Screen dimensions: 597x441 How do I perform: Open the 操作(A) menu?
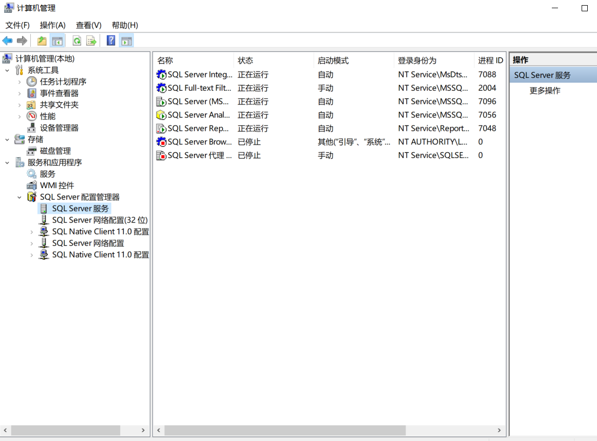52,25
